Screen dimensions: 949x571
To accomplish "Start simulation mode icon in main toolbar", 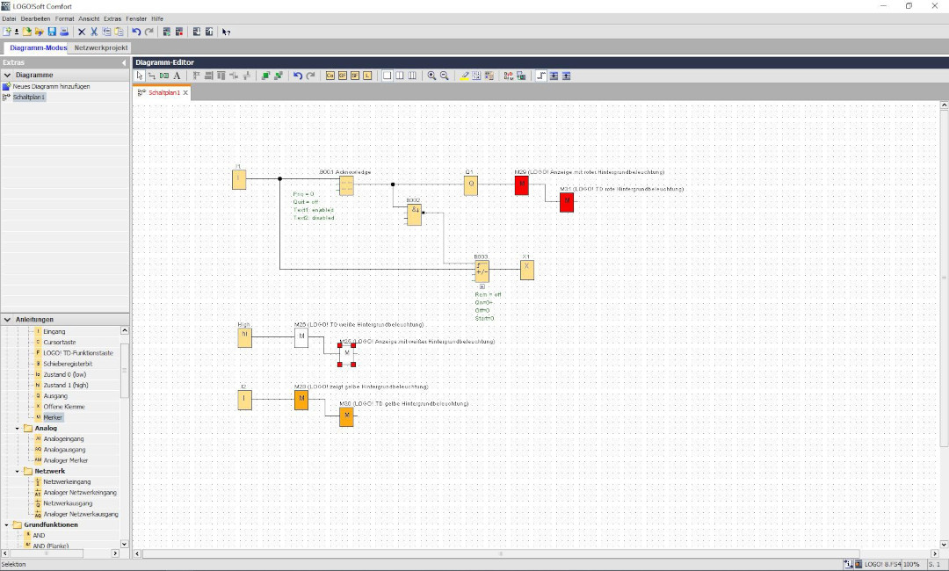I will tap(167, 32).
